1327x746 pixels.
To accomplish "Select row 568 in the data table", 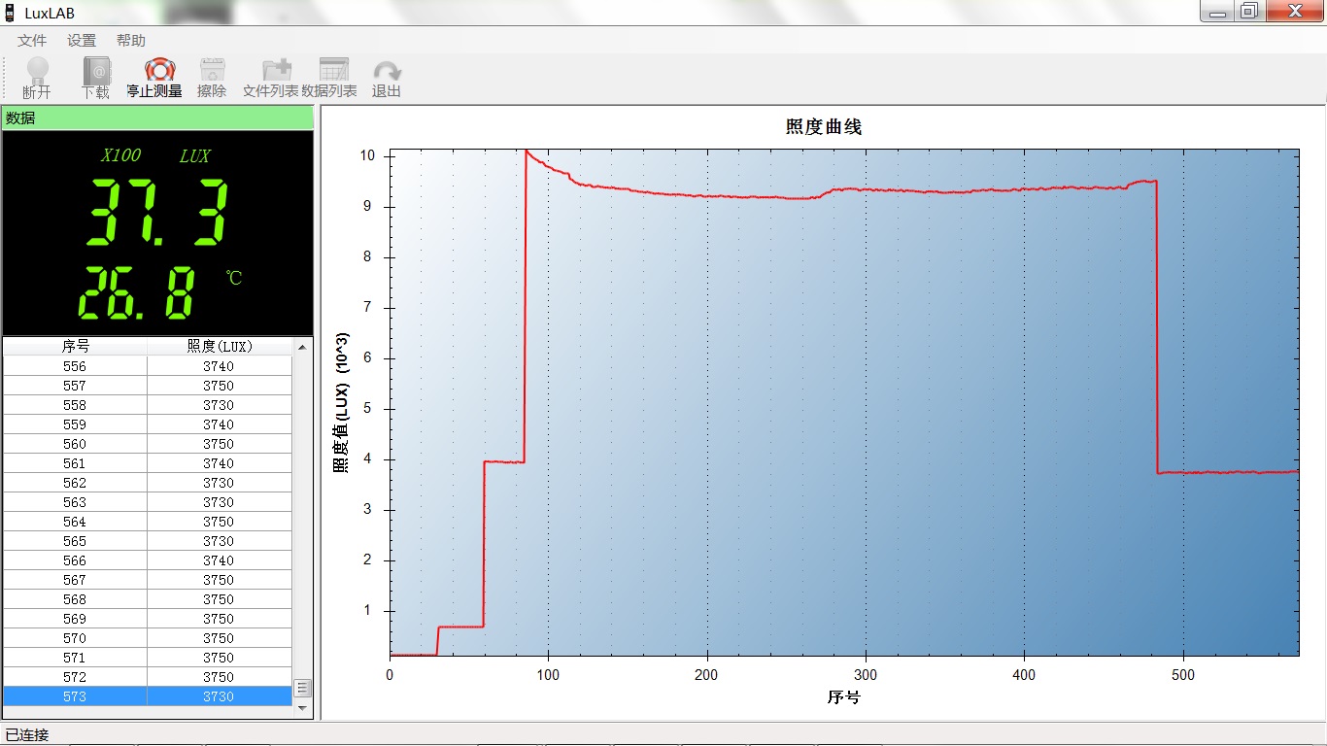I will click(148, 599).
